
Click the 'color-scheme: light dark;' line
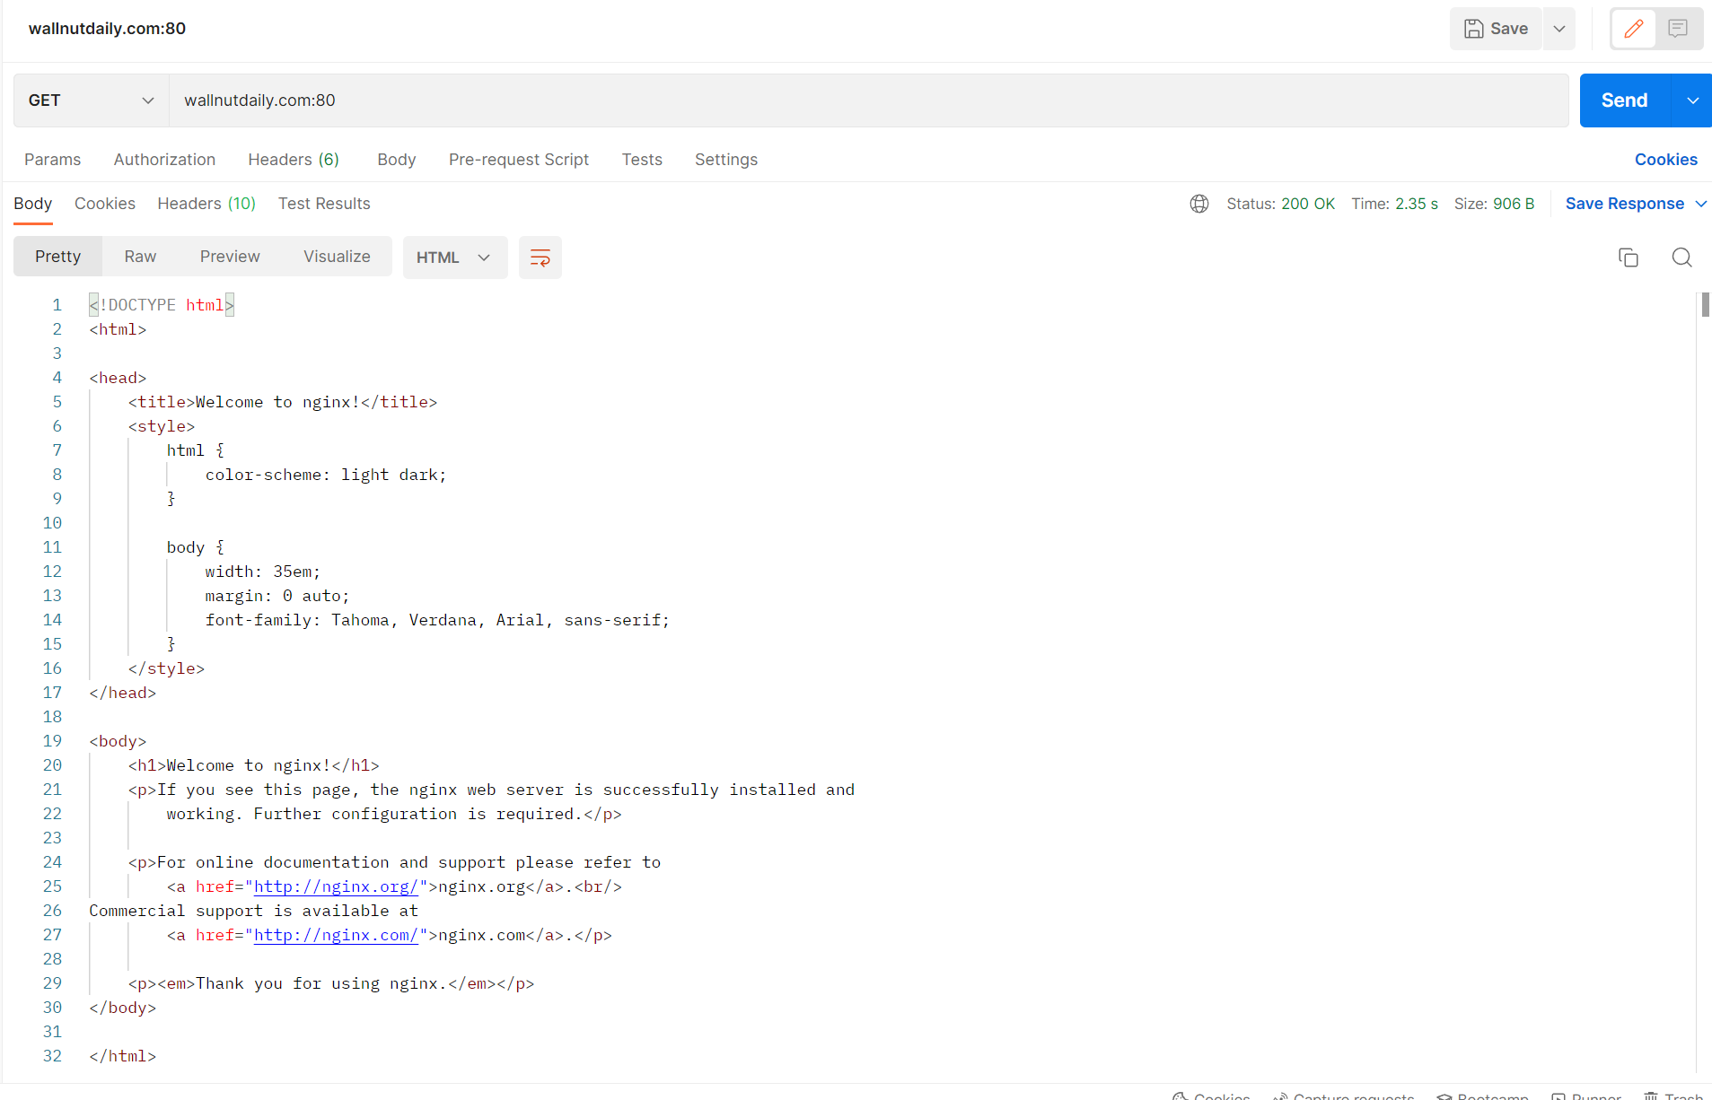click(x=326, y=475)
